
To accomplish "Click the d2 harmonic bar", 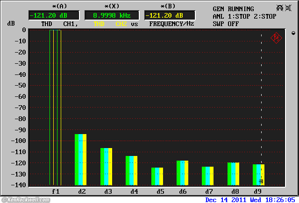I will pyautogui.click(x=81, y=159).
